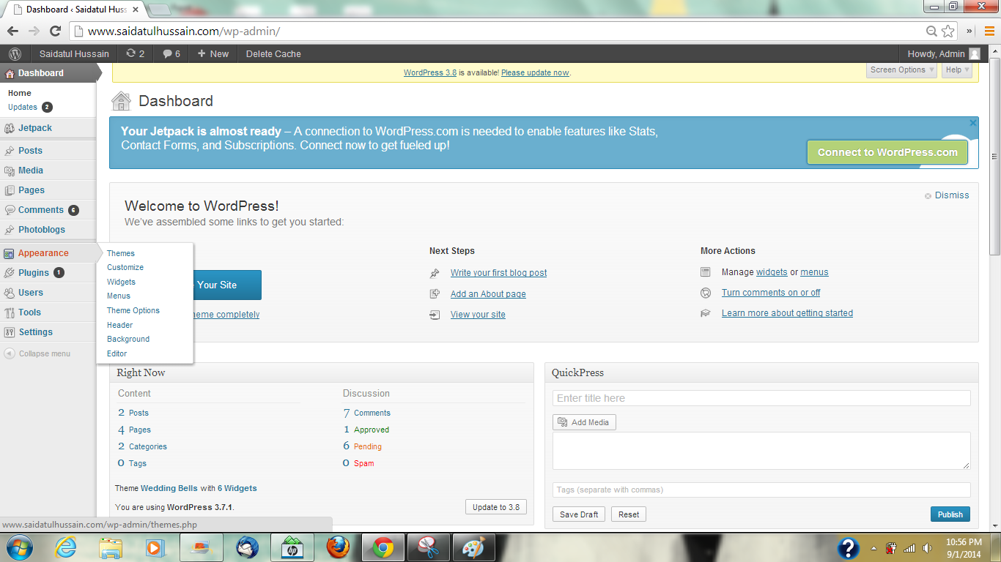Click the QuickPress Tags input field

click(761, 490)
